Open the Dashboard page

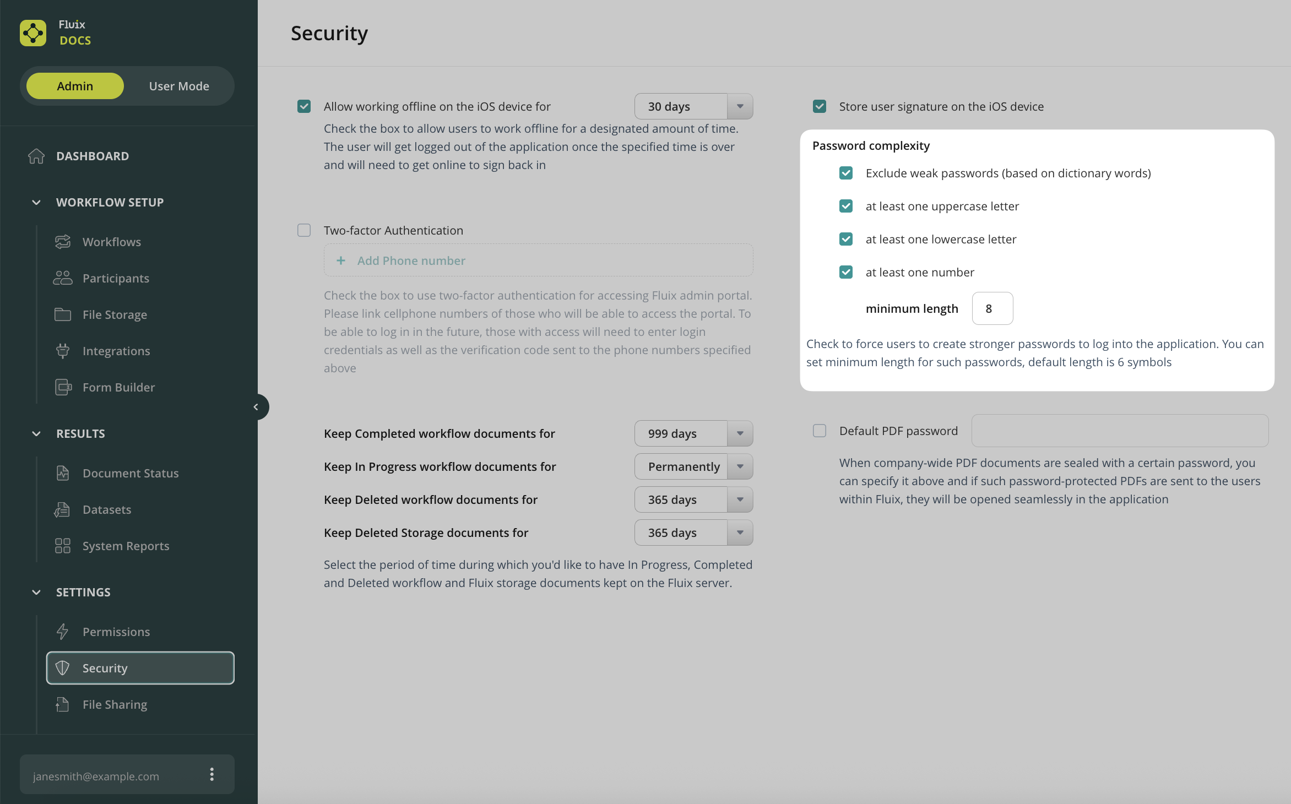pos(93,156)
